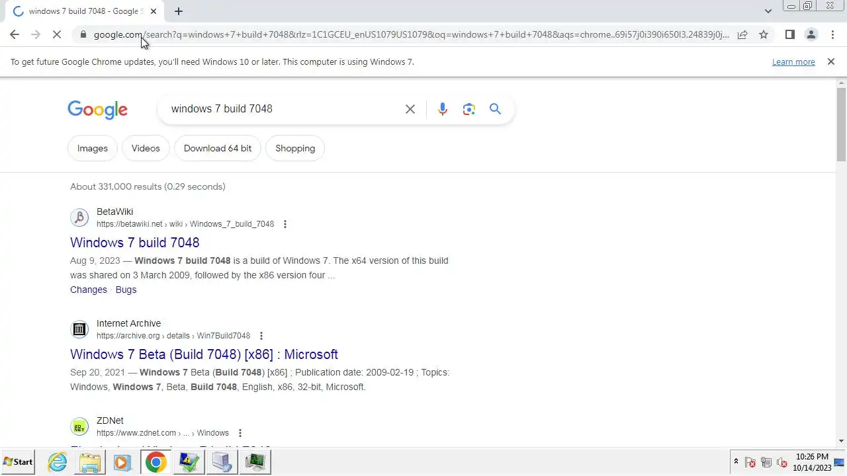Screen dimensions: 847x476
Task: Open the Action Center flag icon
Action: click(750, 462)
